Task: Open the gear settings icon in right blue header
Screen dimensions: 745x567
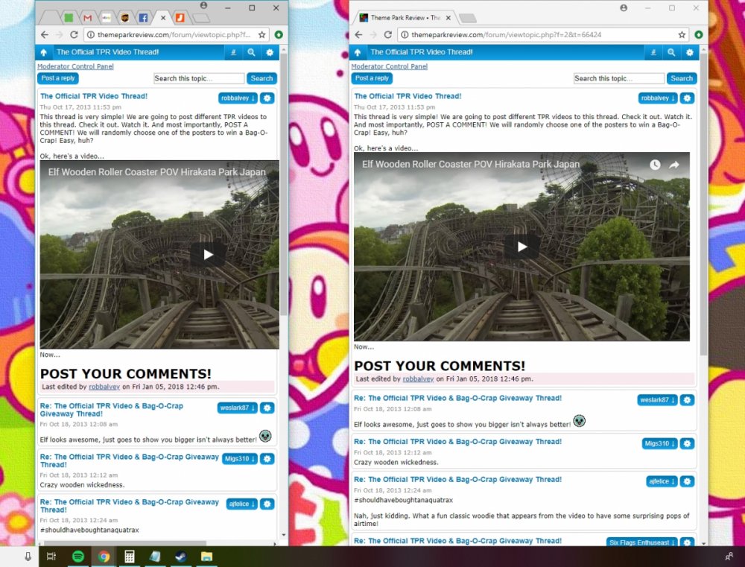Action: click(x=690, y=53)
